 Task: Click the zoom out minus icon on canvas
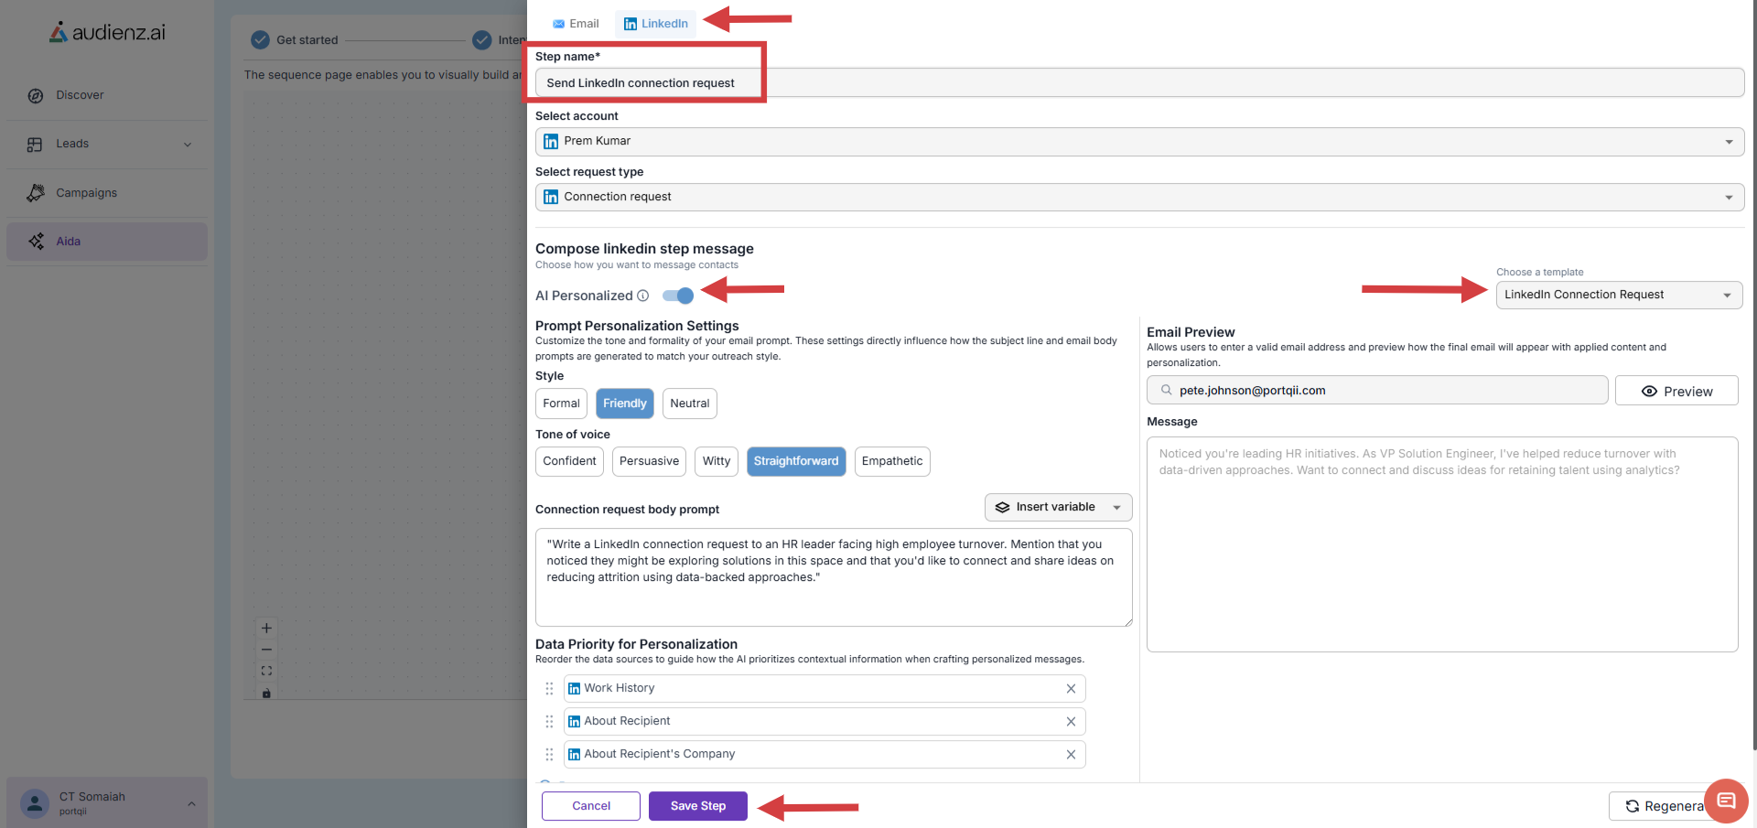coord(266,650)
